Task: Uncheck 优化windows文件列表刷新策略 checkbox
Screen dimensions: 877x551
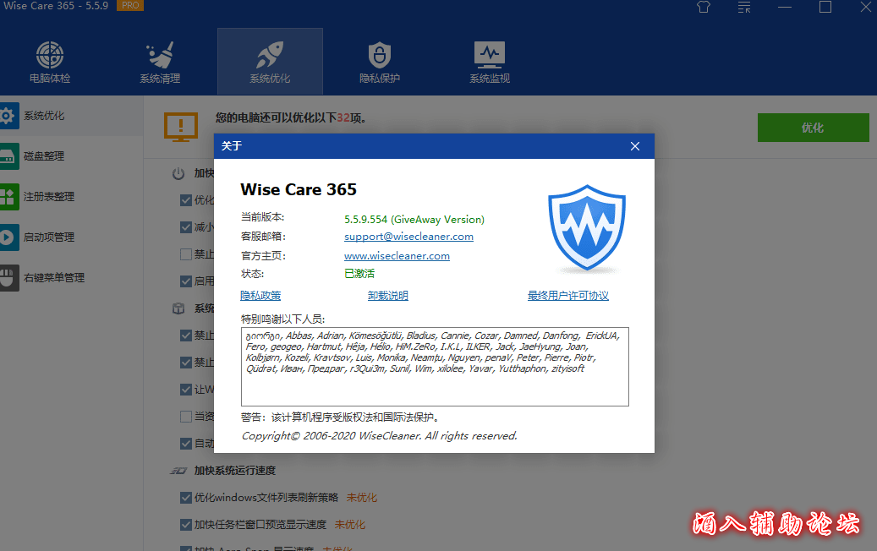Action: point(186,498)
